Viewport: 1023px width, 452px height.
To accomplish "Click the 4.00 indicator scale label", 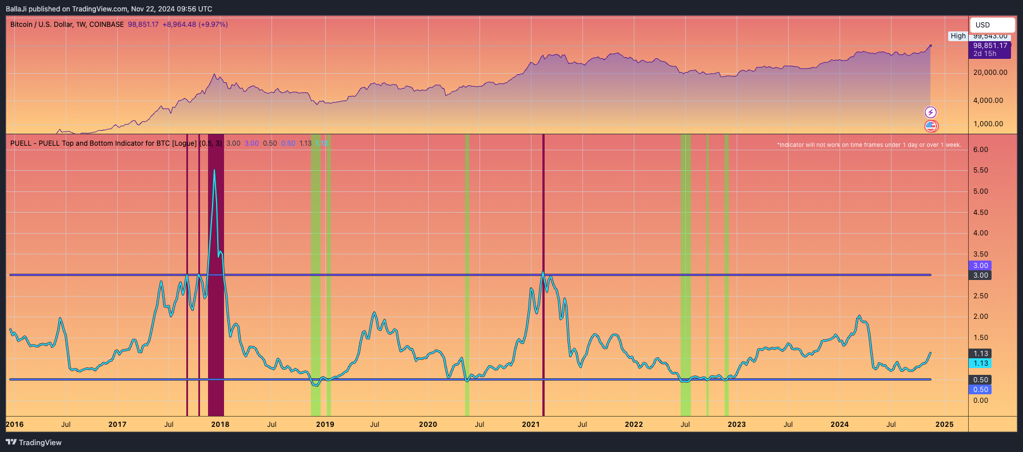I will pyautogui.click(x=981, y=233).
